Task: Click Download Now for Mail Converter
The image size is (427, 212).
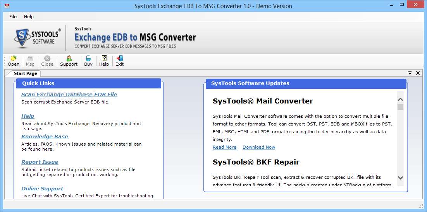Action: [259, 147]
